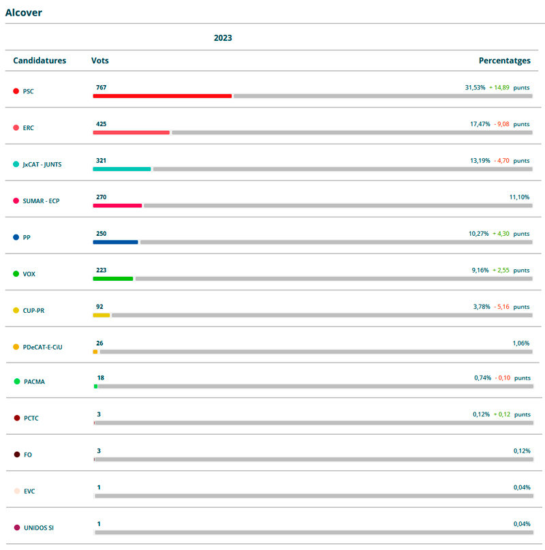Click the Alcover municipality title

24,12
